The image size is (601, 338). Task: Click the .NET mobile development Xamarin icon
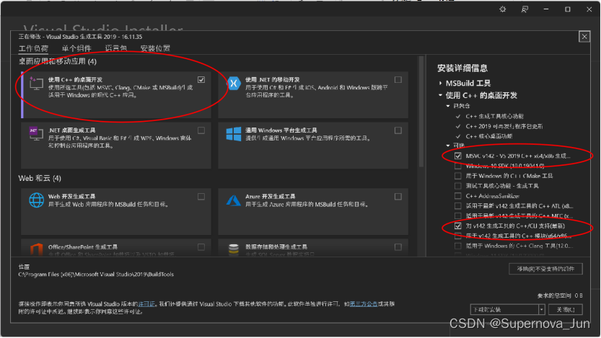coord(234,83)
